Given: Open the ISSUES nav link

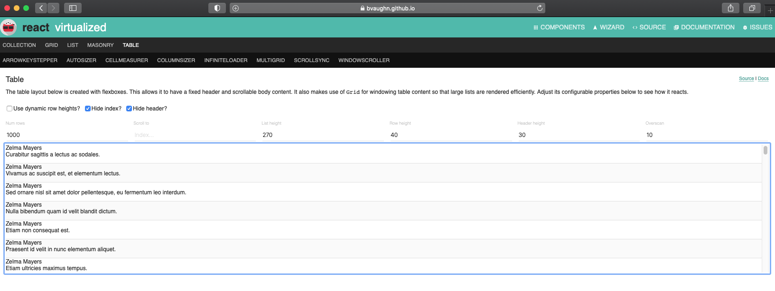Looking at the screenshot, I should (x=757, y=27).
